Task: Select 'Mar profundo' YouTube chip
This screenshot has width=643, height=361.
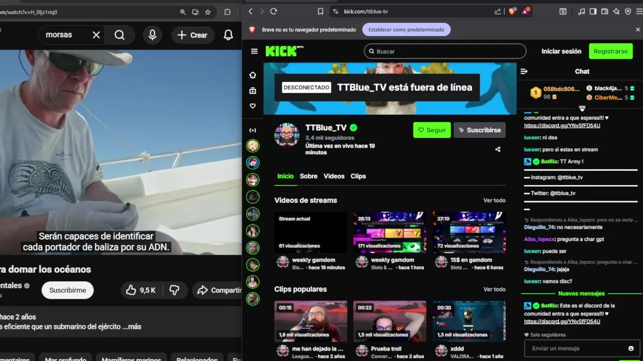Action: tap(65, 358)
